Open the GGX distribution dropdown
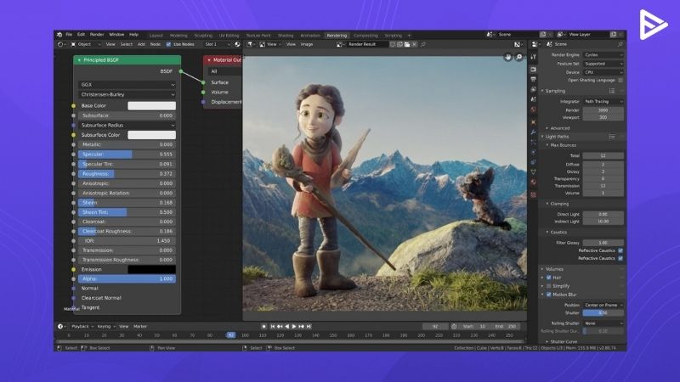The width and height of the screenshot is (680, 382). coord(127,85)
